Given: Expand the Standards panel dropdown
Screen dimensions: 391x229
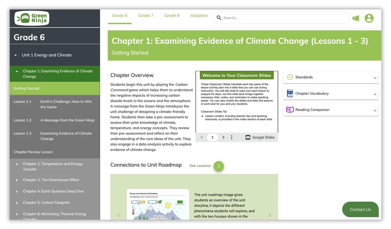Looking at the screenshot, I should [375, 77].
